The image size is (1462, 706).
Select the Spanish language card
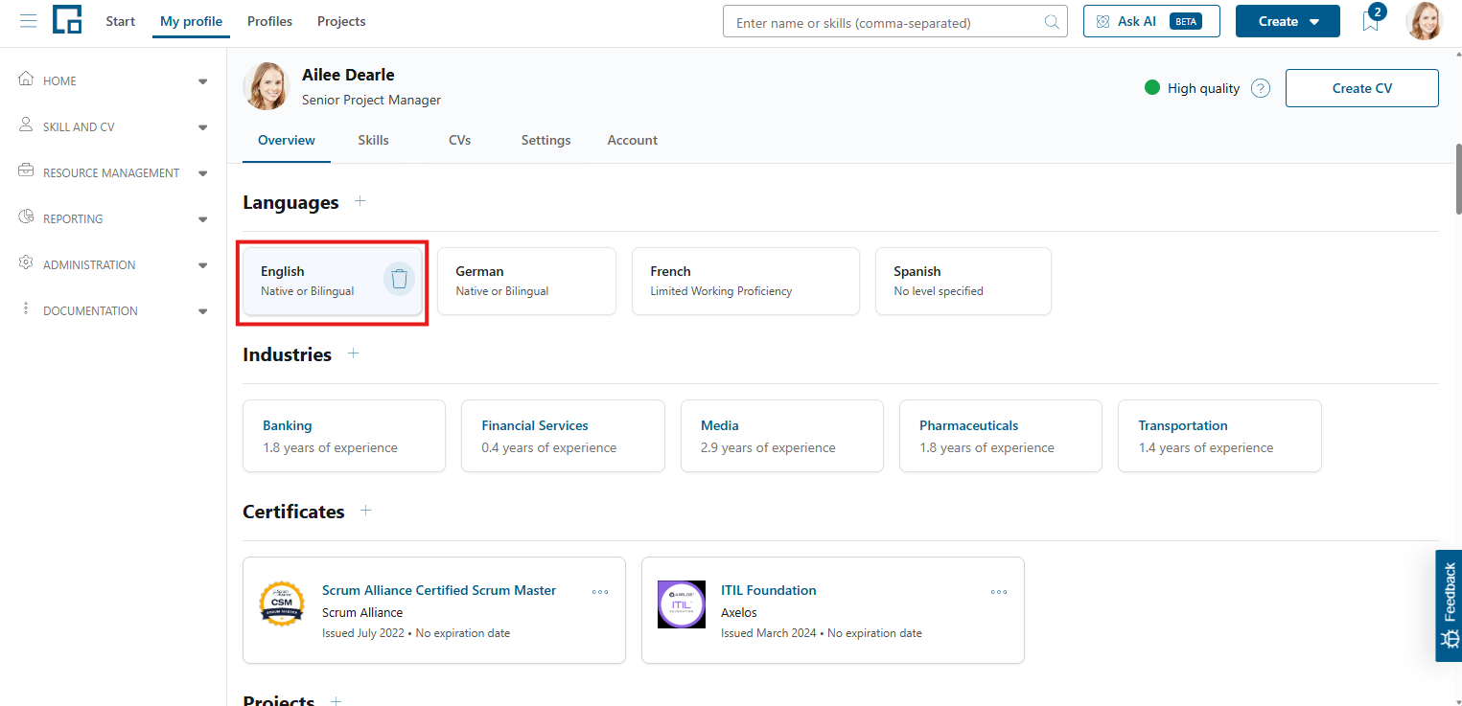pyautogui.click(x=963, y=281)
